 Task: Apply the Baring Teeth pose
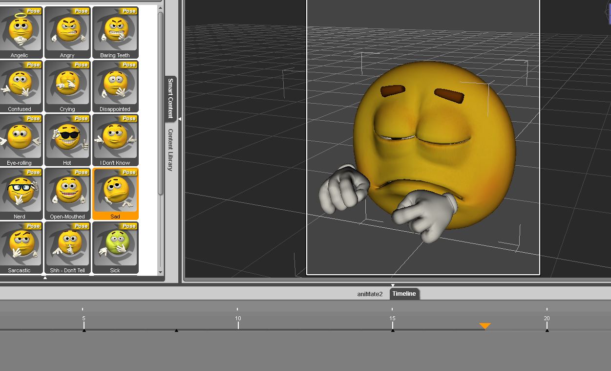115,32
